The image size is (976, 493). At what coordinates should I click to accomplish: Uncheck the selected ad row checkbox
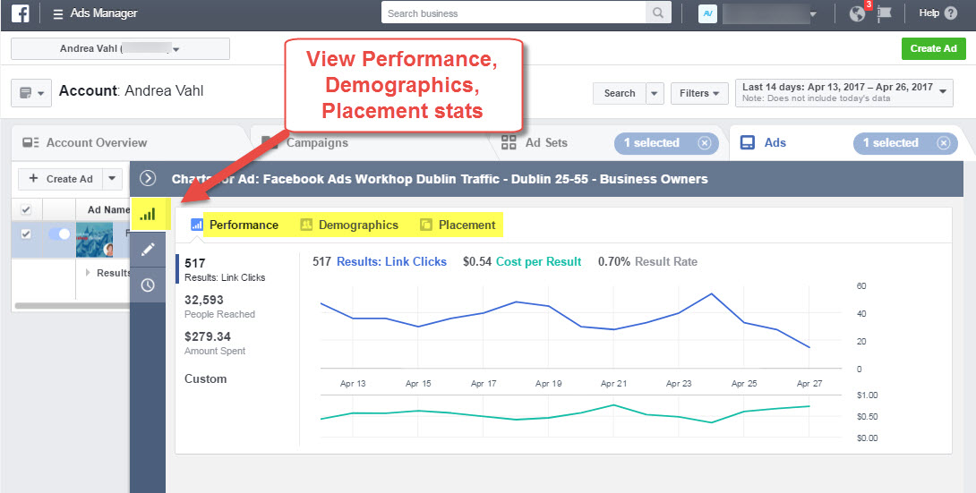tap(26, 234)
